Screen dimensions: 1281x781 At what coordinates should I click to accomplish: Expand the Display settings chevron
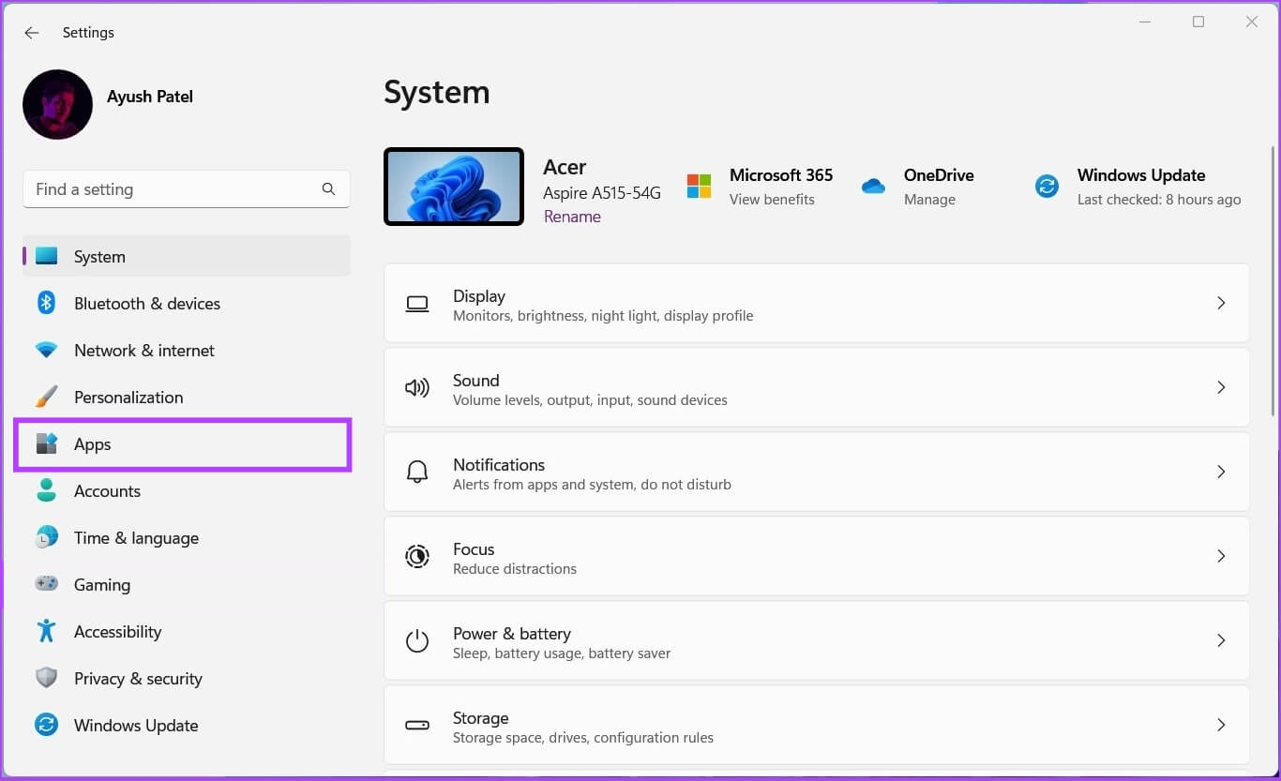tap(1220, 303)
